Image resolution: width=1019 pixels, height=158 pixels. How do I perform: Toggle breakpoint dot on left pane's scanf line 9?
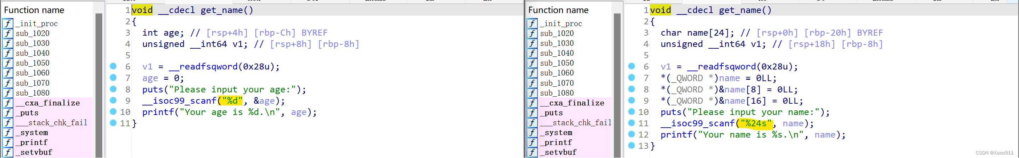pyautogui.click(x=113, y=101)
